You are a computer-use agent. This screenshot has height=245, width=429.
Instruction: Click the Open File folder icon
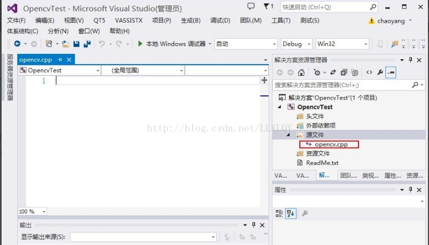click(65, 44)
